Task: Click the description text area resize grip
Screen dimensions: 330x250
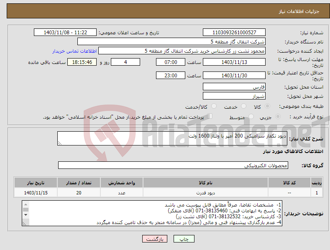Action: click(60, 143)
